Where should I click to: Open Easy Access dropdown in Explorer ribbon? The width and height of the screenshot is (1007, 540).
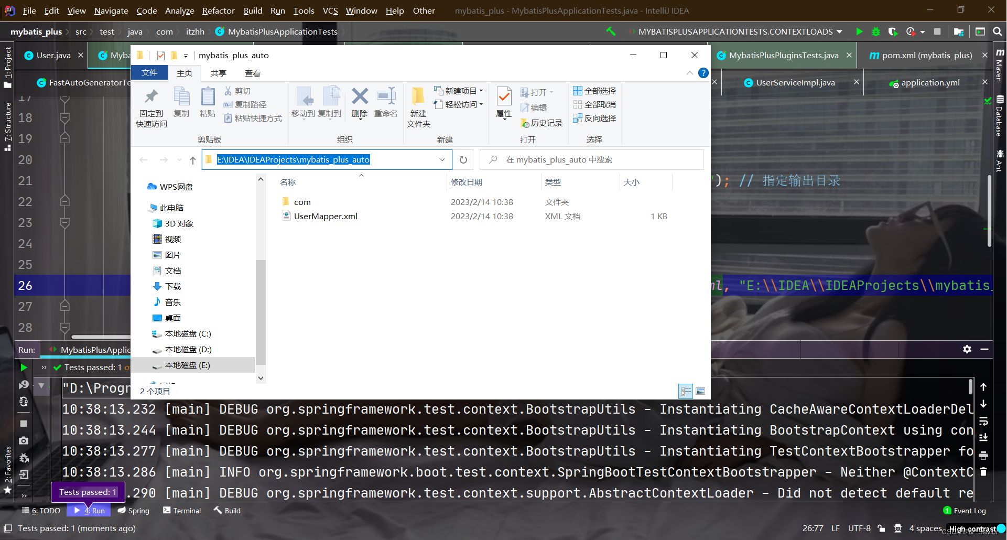pyautogui.click(x=459, y=104)
